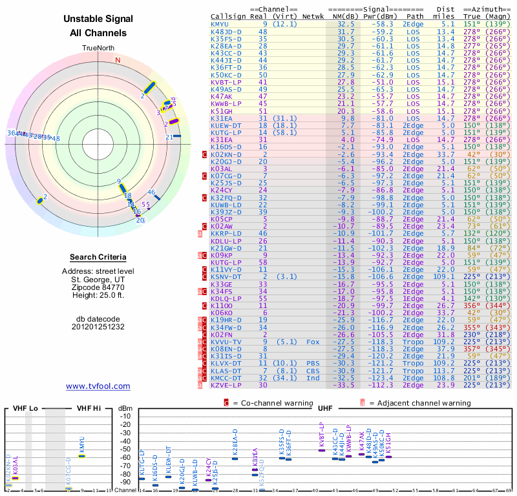Click the K28EA-D marker in UHF chart
The image size is (517, 496).
(x=235, y=458)
